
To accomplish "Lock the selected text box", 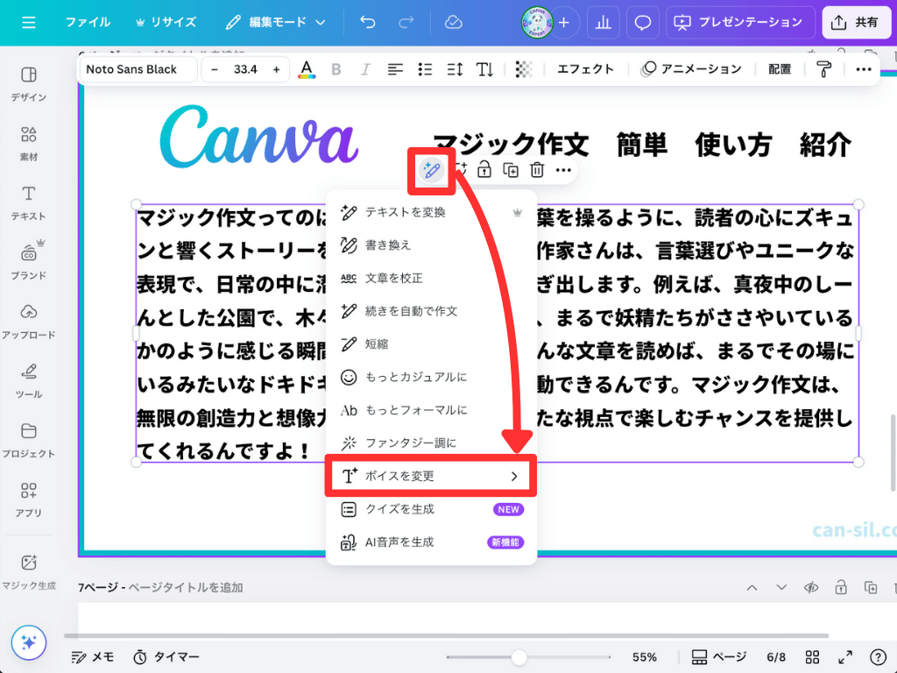I will (x=484, y=170).
